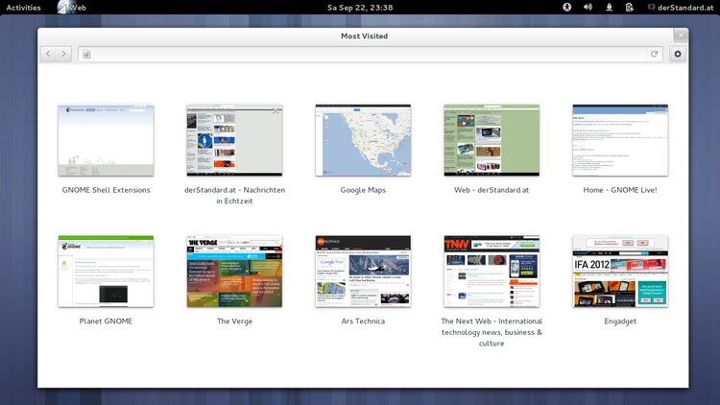The width and height of the screenshot is (720, 405).
Task: Click inside the address bar field
Action: [x=365, y=54]
